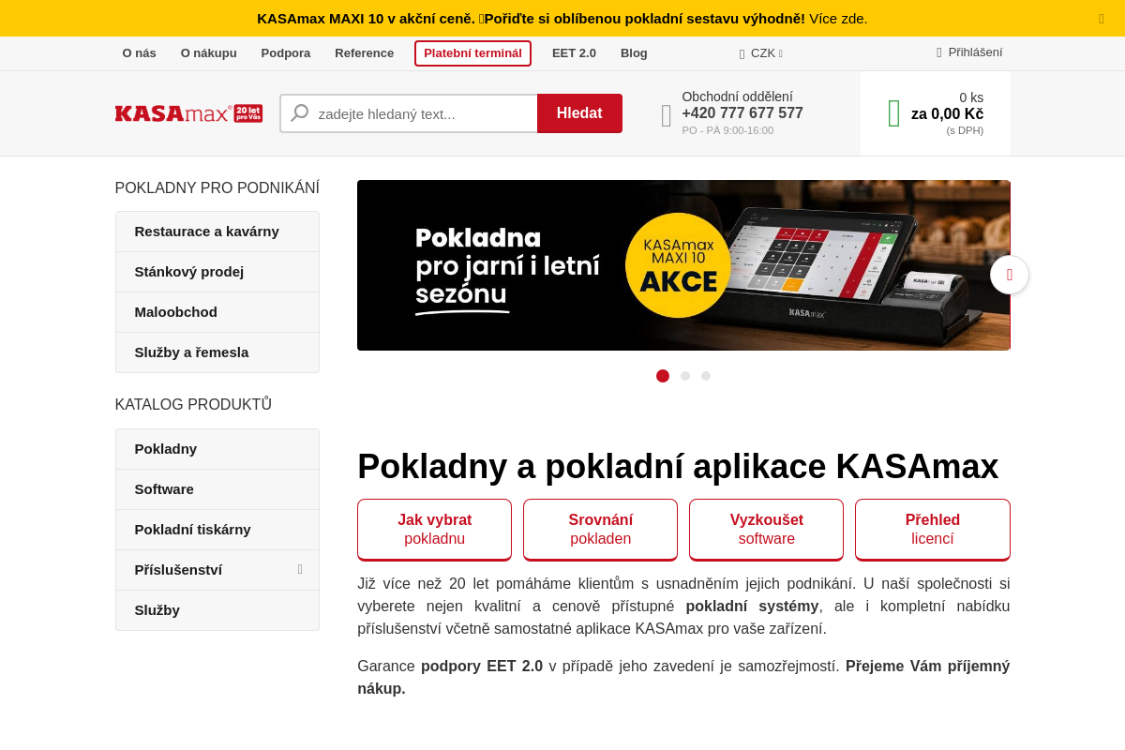Select Stánkový prodej category
The image size is (1125, 750).
pyautogui.click(x=217, y=272)
